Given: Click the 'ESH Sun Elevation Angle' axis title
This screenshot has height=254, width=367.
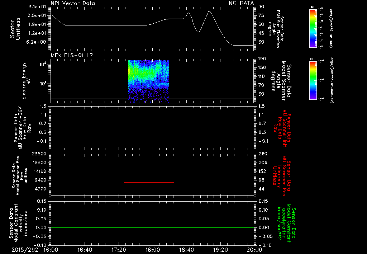Looking at the screenshot, I should click(x=276, y=29).
